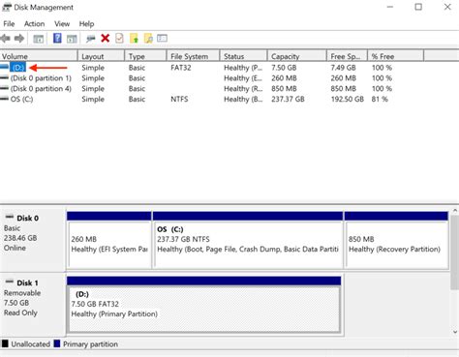The height and width of the screenshot is (357, 459).
Task: Sort by the Type column header
Action: click(145, 56)
